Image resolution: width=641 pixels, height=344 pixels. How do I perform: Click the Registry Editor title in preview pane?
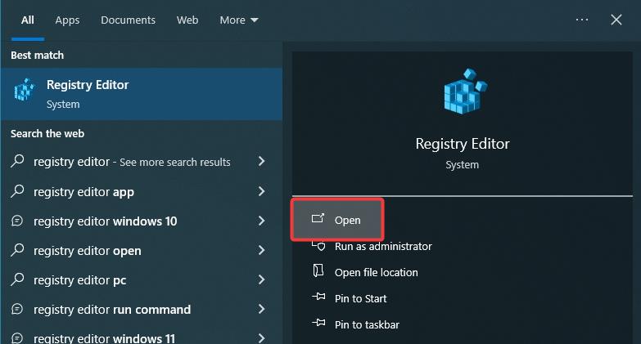[463, 144]
